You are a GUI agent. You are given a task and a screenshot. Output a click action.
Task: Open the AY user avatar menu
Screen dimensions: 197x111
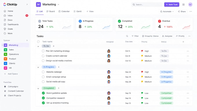coord(190,5)
